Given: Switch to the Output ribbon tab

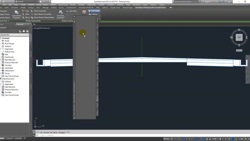Looking at the screenshot, I should coord(54,7).
